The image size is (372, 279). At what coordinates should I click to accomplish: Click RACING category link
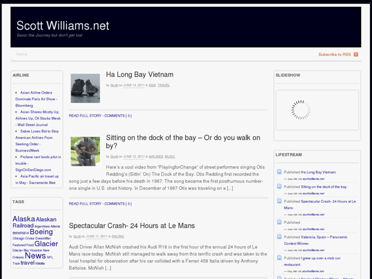point(118,237)
